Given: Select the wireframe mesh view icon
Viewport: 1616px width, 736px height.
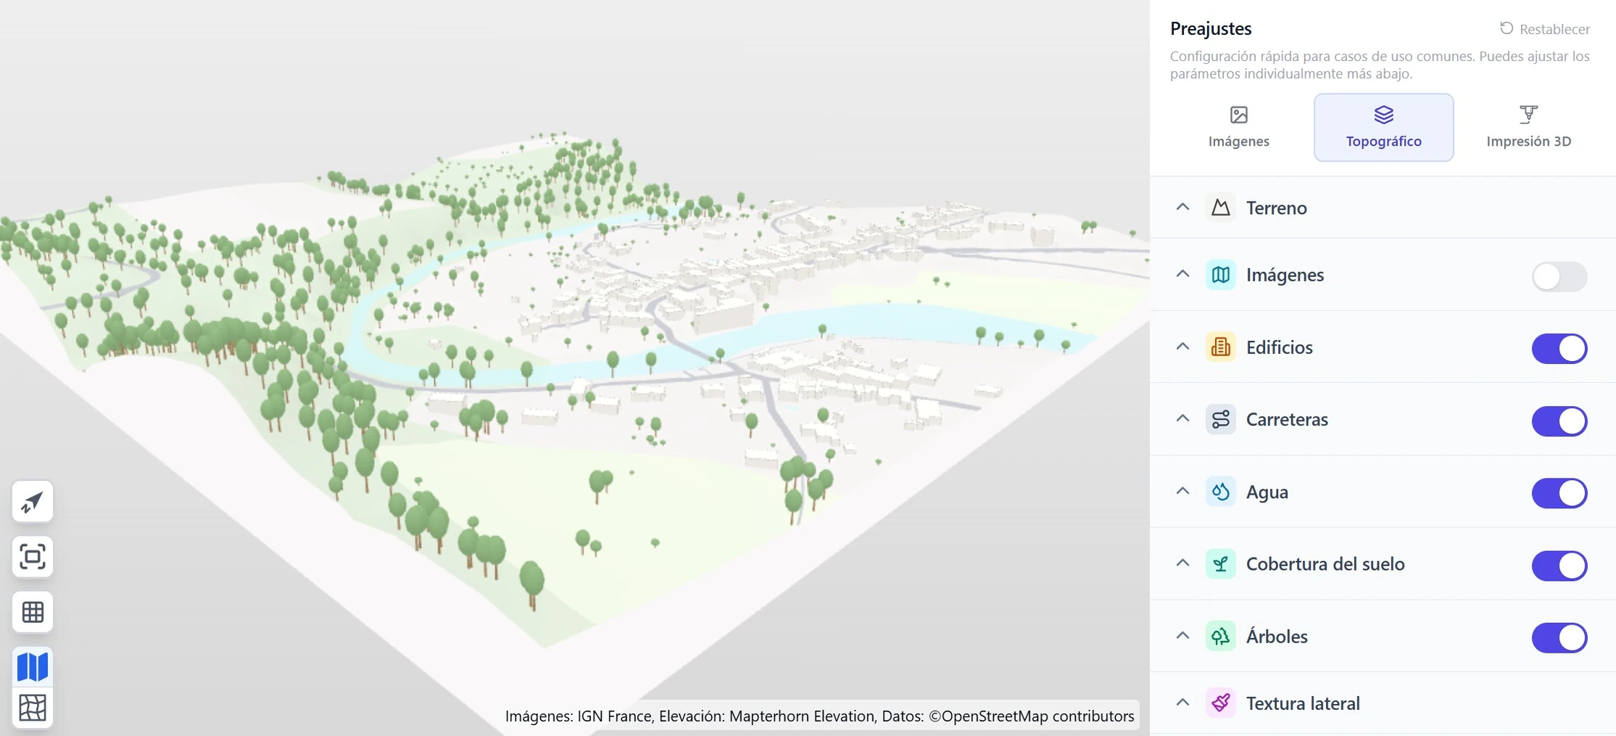Looking at the screenshot, I should 33,707.
